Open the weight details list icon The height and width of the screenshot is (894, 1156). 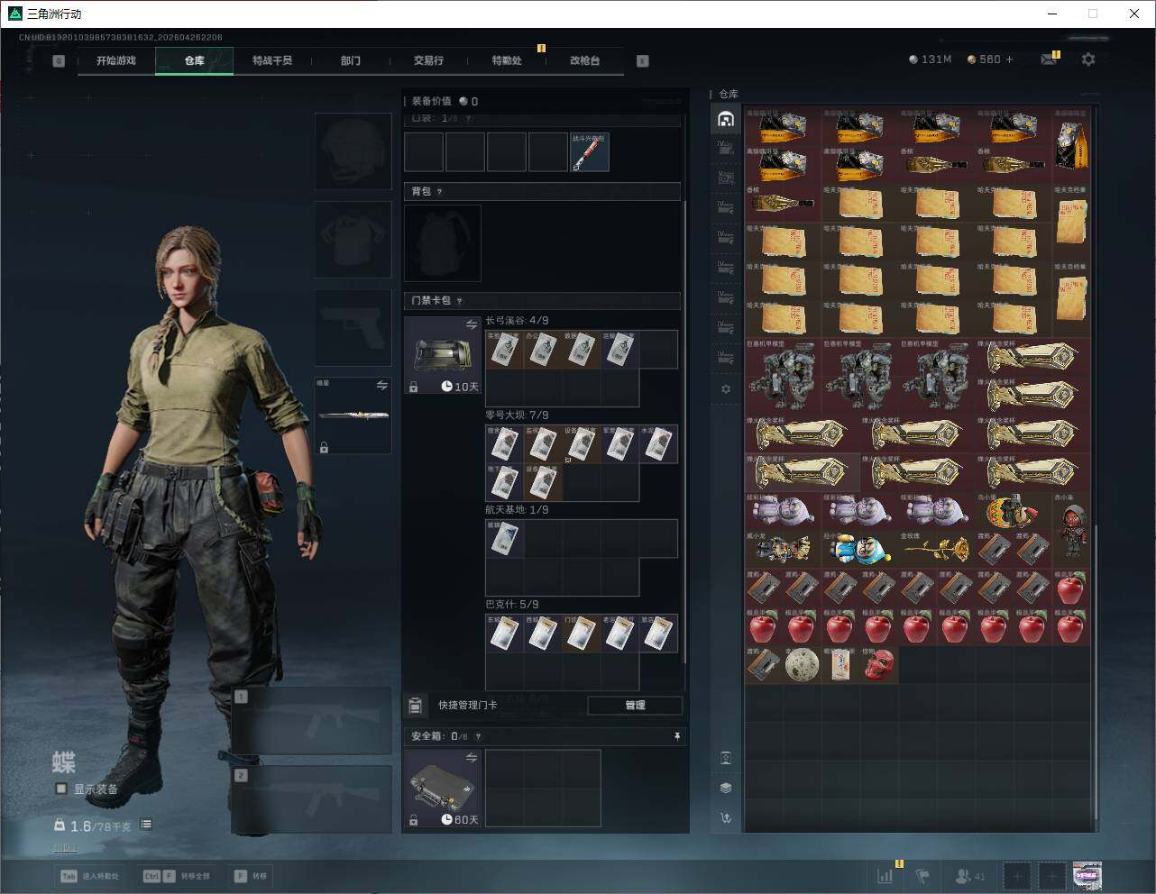coord(146,824)
